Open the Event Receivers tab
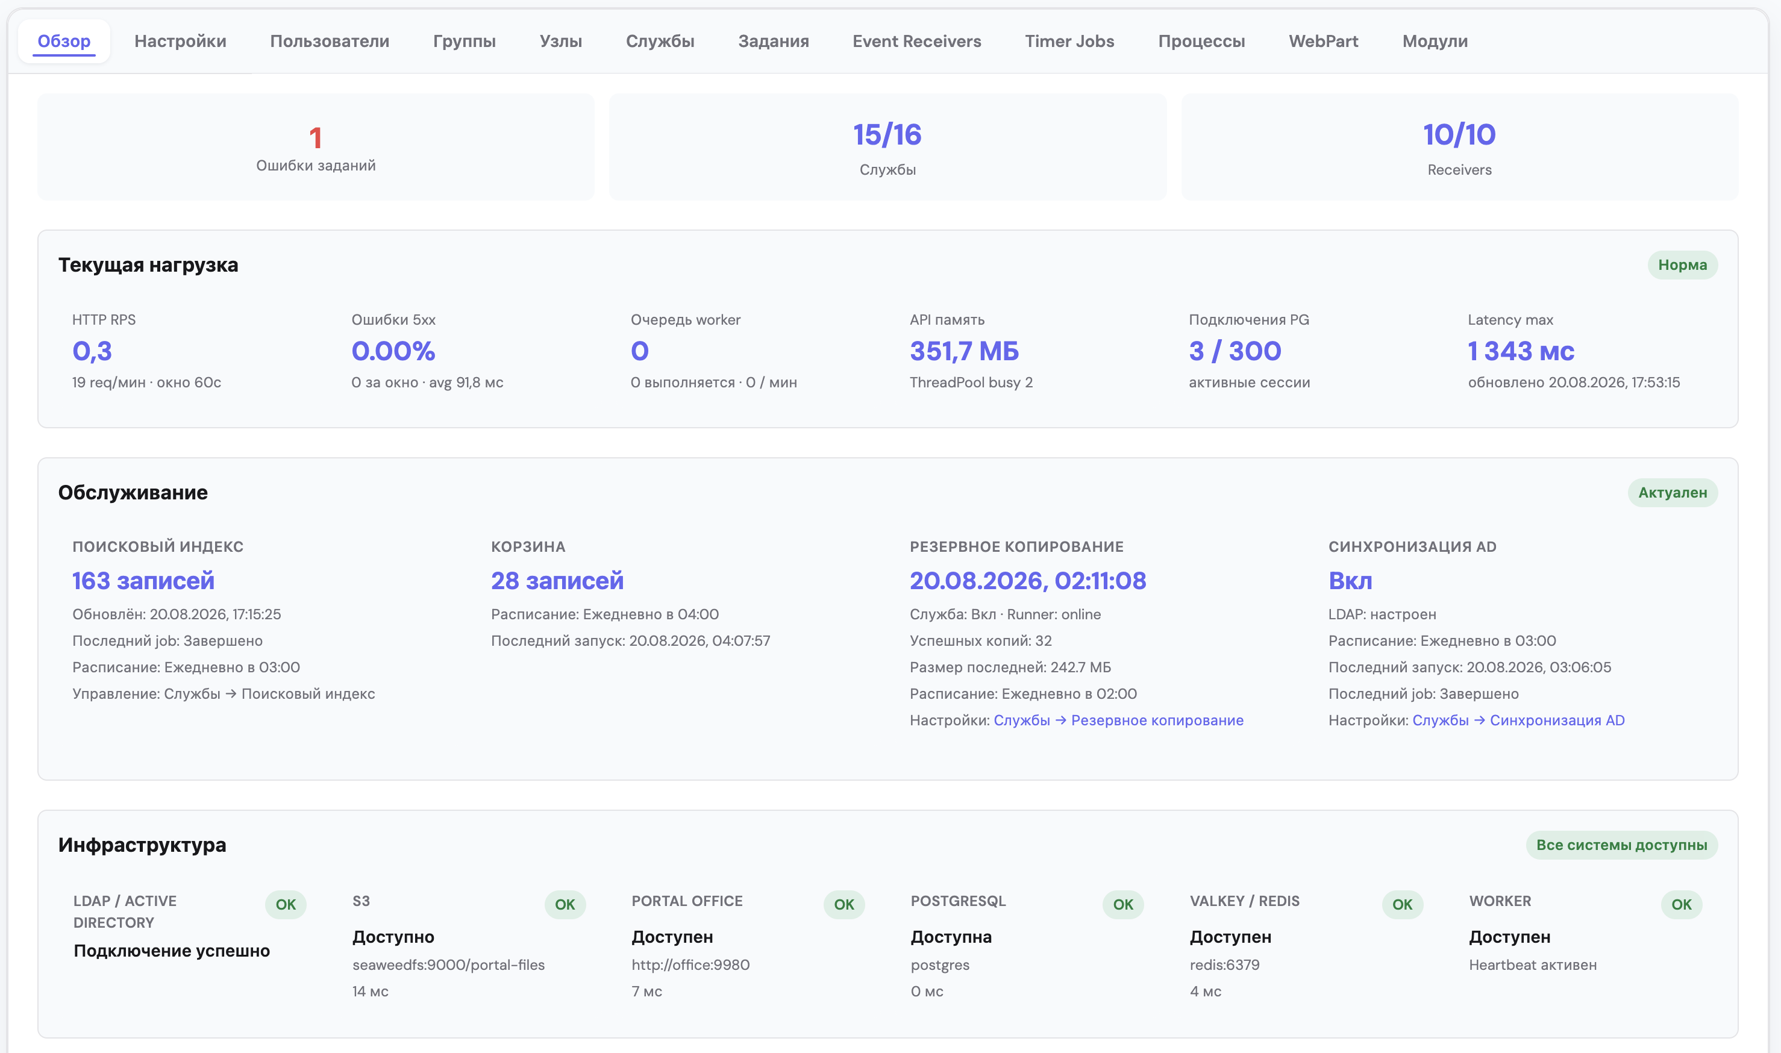Image resolution: width=1781 pixels, height=1053 pixels. click(917, 41)
